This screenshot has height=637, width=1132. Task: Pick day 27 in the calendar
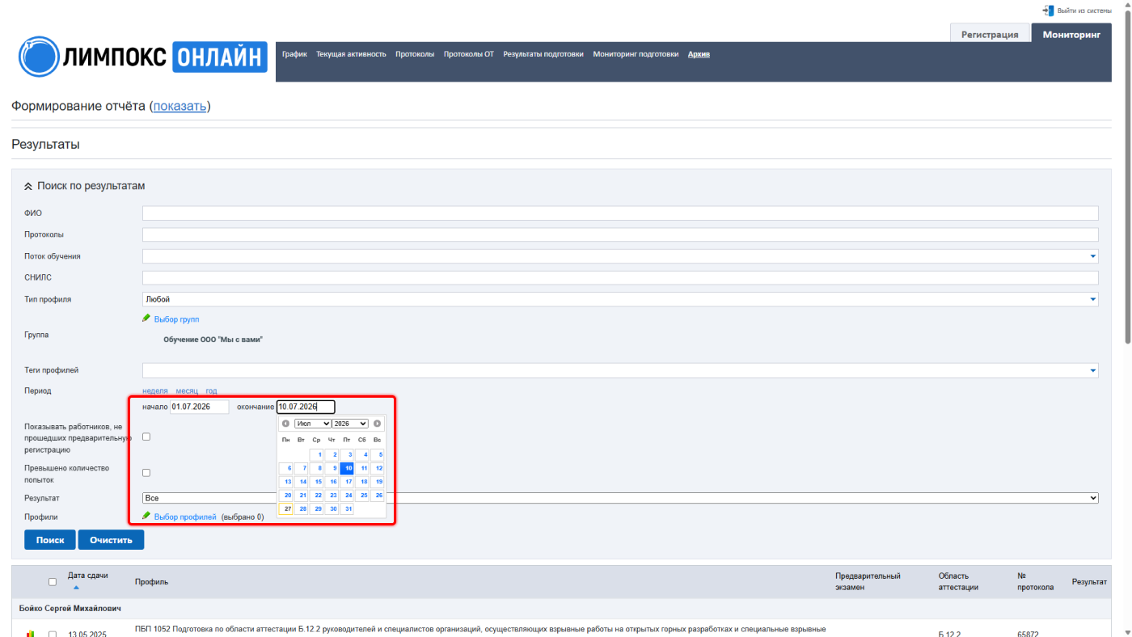(285, 509)
